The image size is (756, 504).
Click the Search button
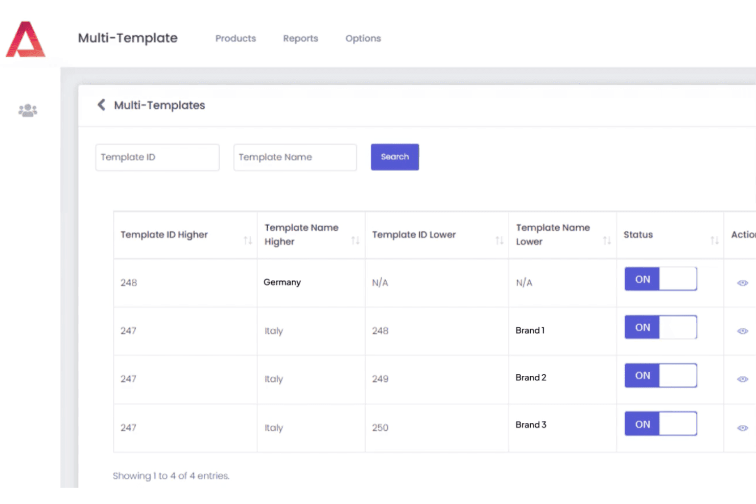pos(395,157)
